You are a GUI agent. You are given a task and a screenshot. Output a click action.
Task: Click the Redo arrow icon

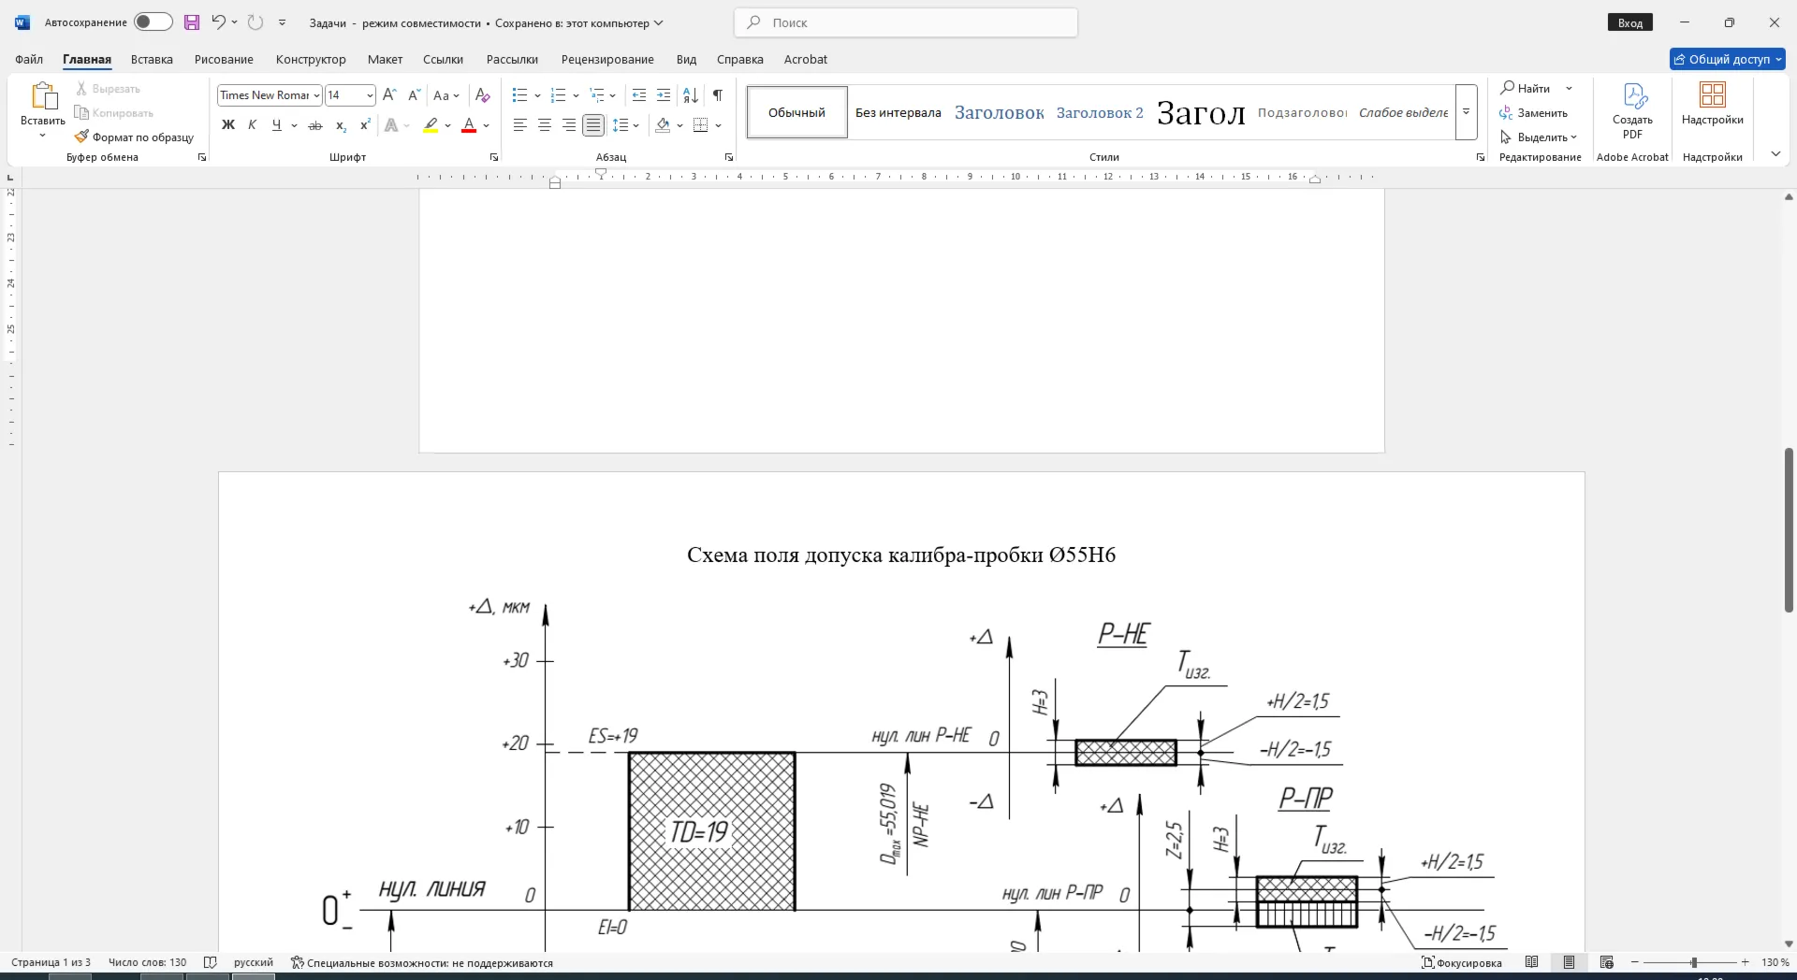click(256, 22)
